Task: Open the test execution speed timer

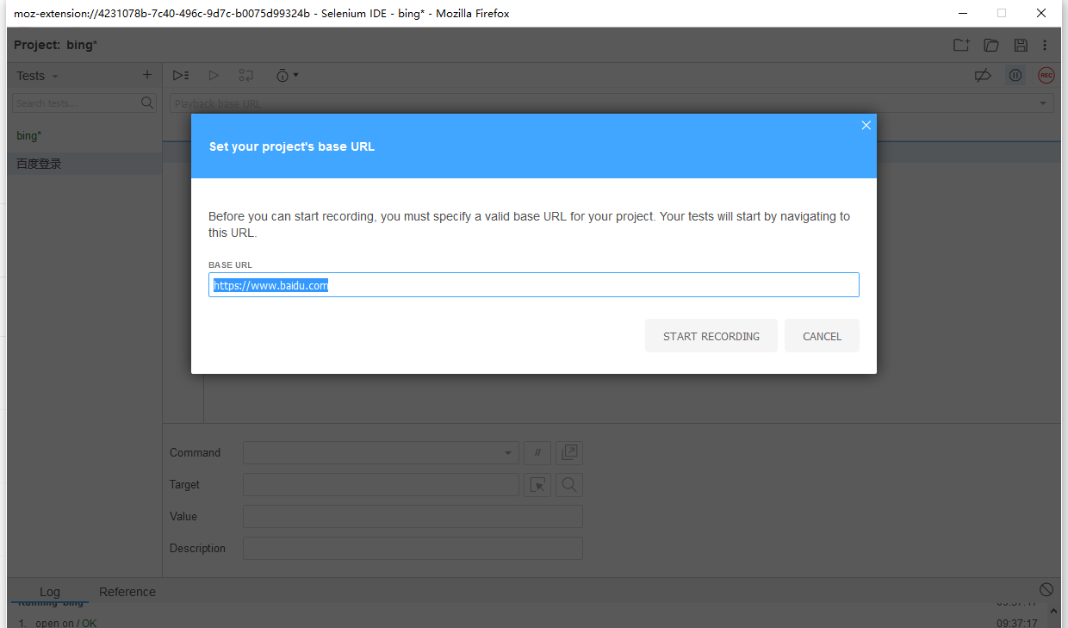Action: 287,76
